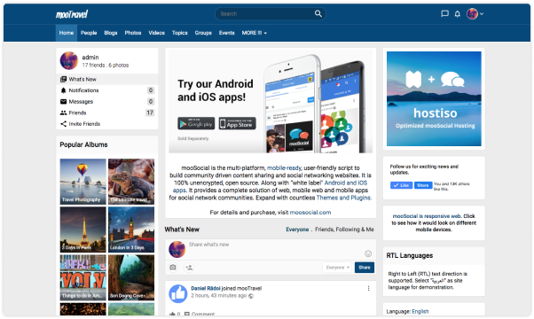This screenshot has height=319, width=534.
Task: Open the Blogs tab
Action: (111, 33)
